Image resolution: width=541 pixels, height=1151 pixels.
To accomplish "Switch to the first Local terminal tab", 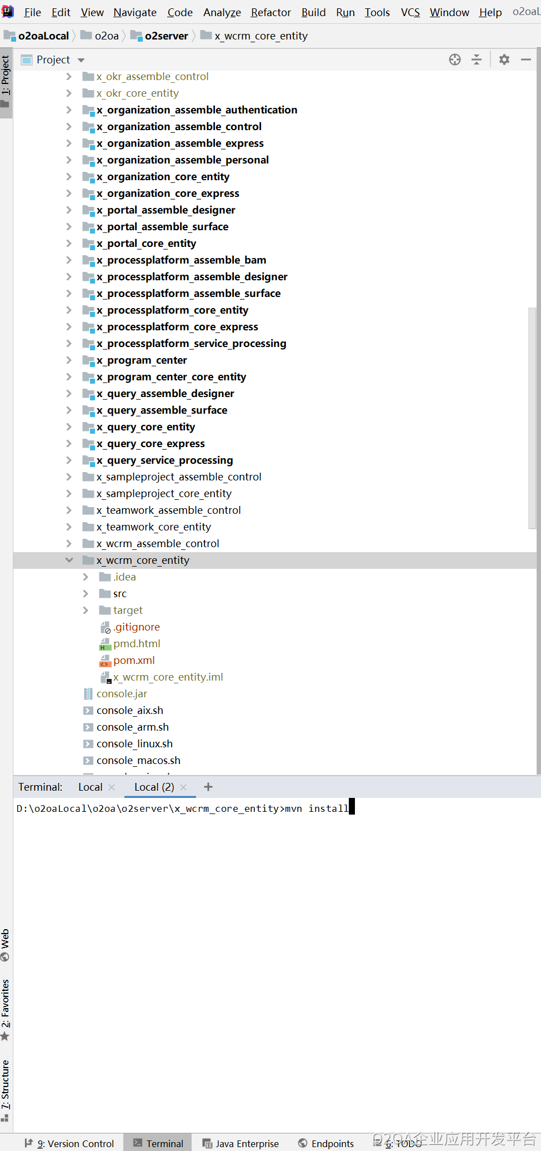I will pyautogui.click(x=90, y=787).
